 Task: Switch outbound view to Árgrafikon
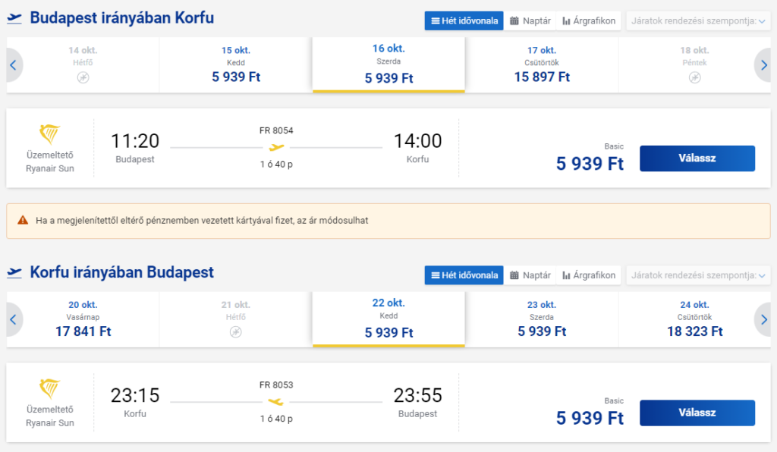[589, 20]
